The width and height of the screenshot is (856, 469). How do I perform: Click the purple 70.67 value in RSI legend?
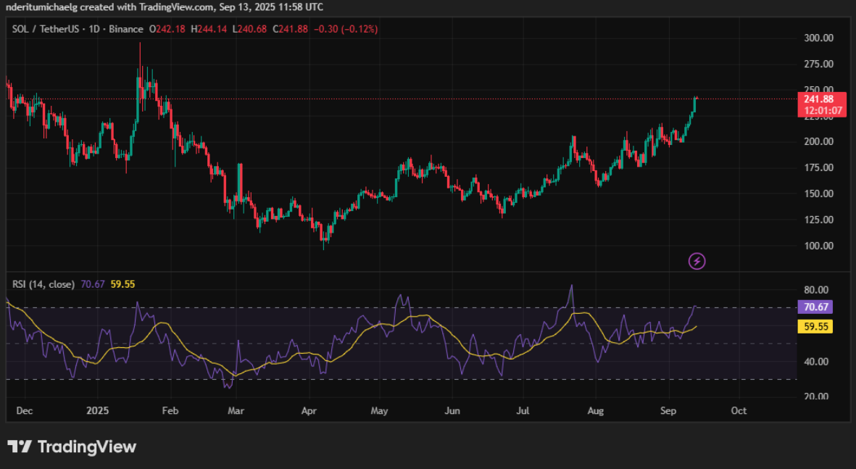click(92, 284)
